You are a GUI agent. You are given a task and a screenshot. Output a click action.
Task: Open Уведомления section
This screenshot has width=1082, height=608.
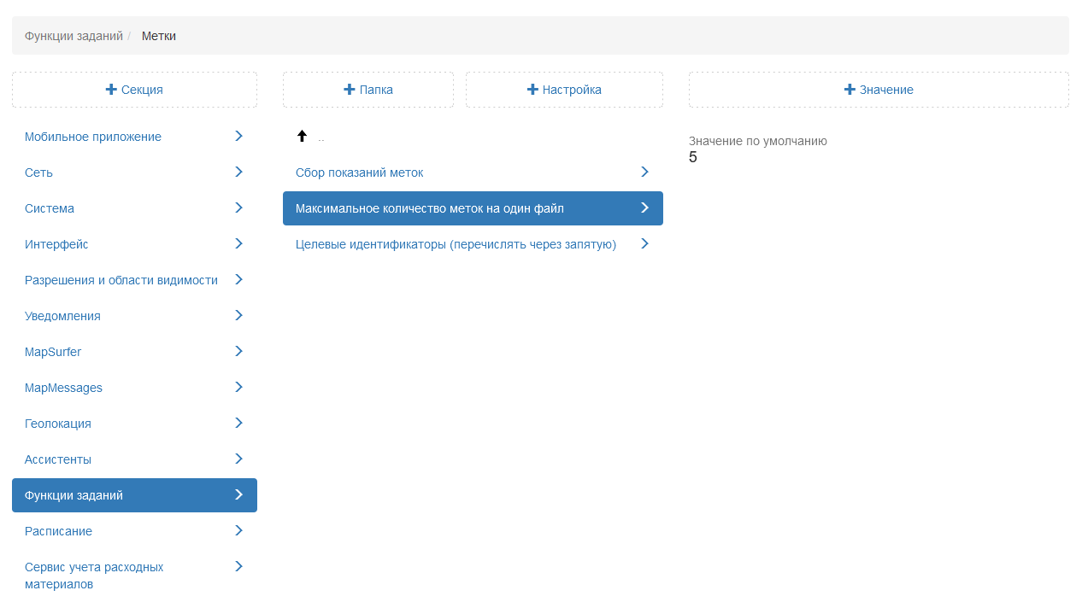[134, 316]
